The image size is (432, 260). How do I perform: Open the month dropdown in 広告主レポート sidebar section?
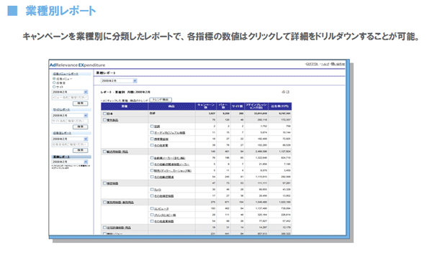click(x=70, y=139)
